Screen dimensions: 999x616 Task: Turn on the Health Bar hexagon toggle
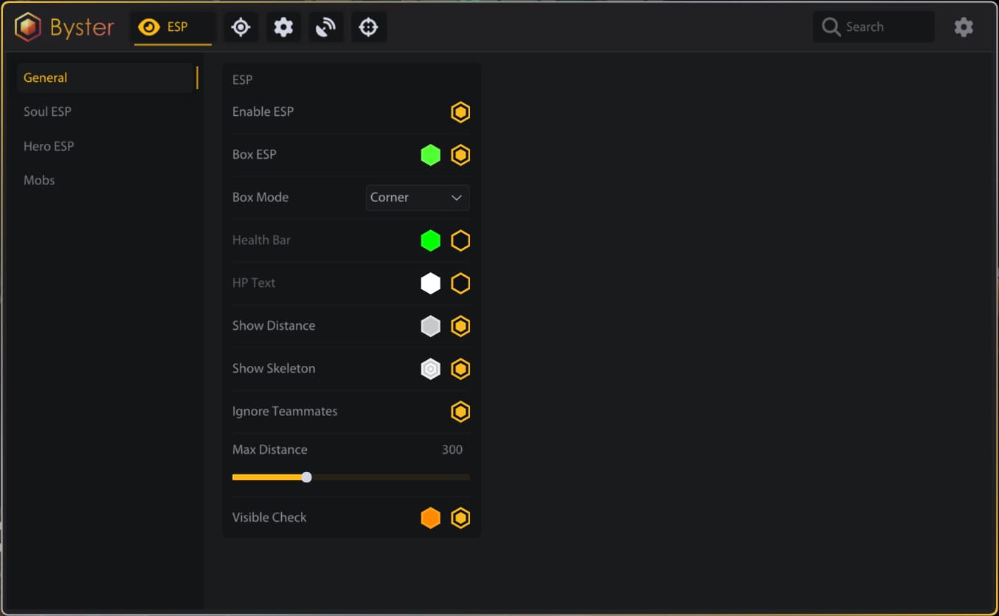pyautogui.click(x=460, y=240)
